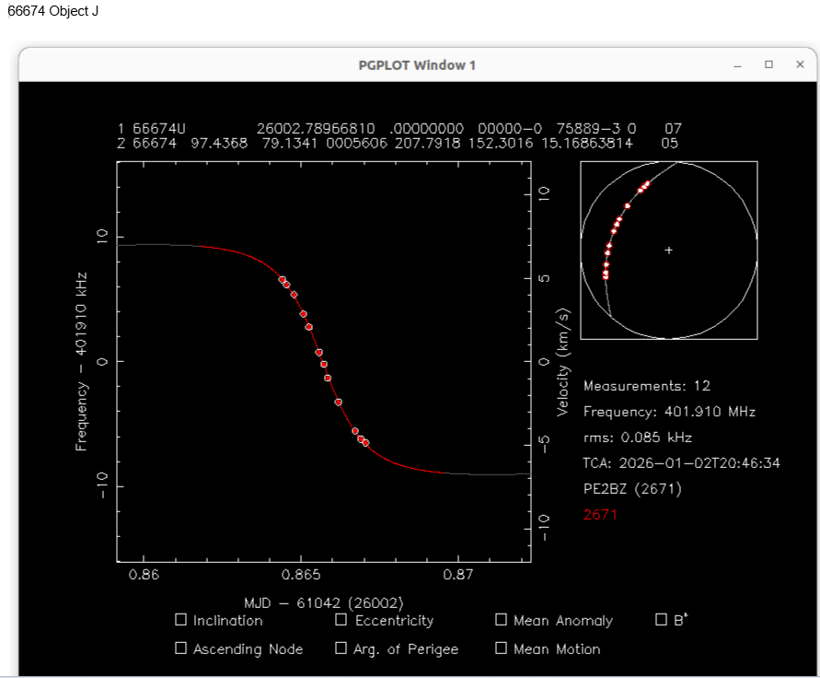Image resolution: width=820 pixels, height=678 pixels.
Task: Click the PGPLOT Window 1 title bar
Action: [x=417, y=65]
